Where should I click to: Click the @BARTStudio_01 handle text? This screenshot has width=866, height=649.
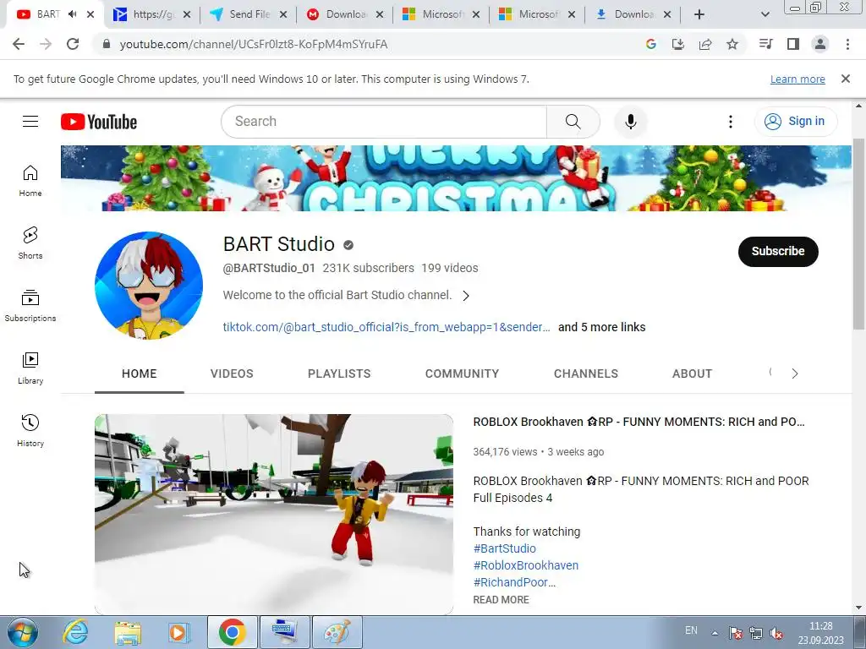point(268,268)
